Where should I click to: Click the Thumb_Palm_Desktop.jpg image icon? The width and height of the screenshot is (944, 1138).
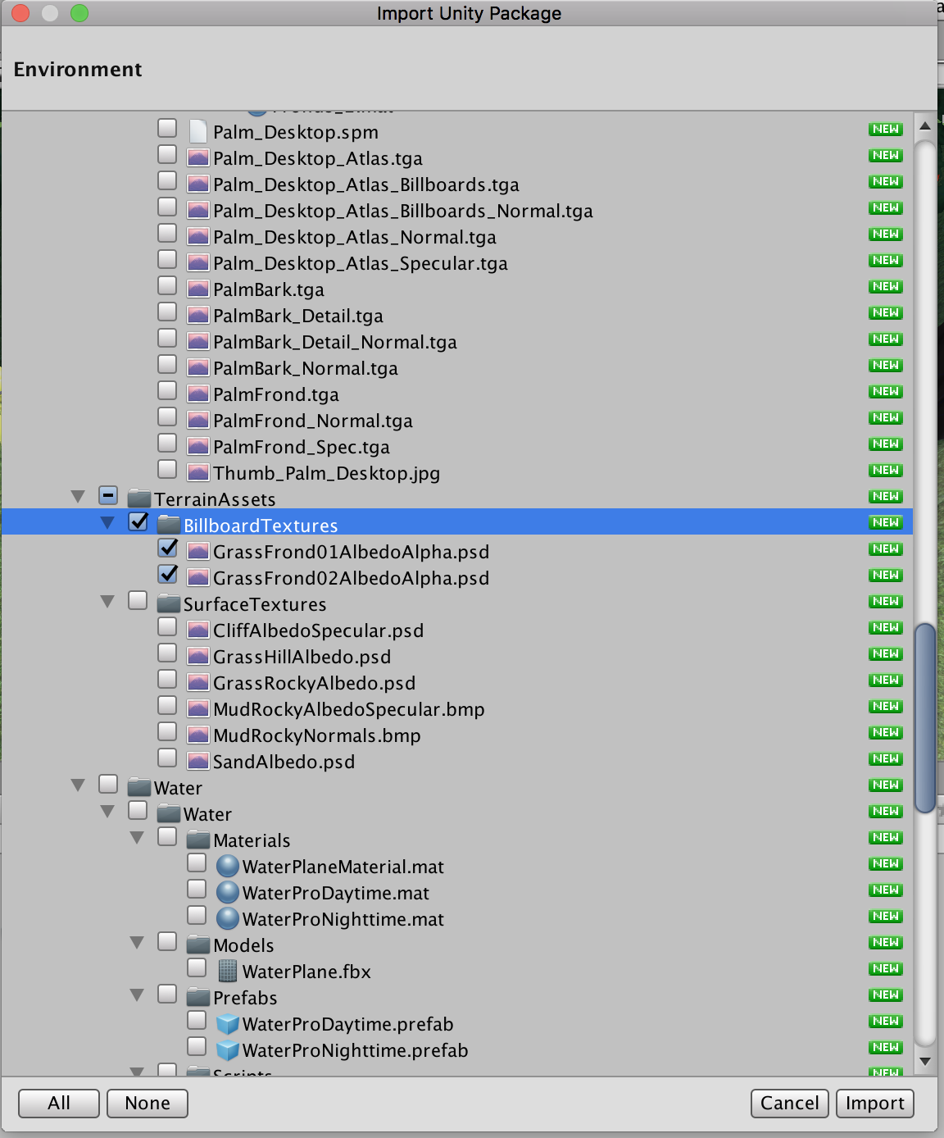pos(197,472)
